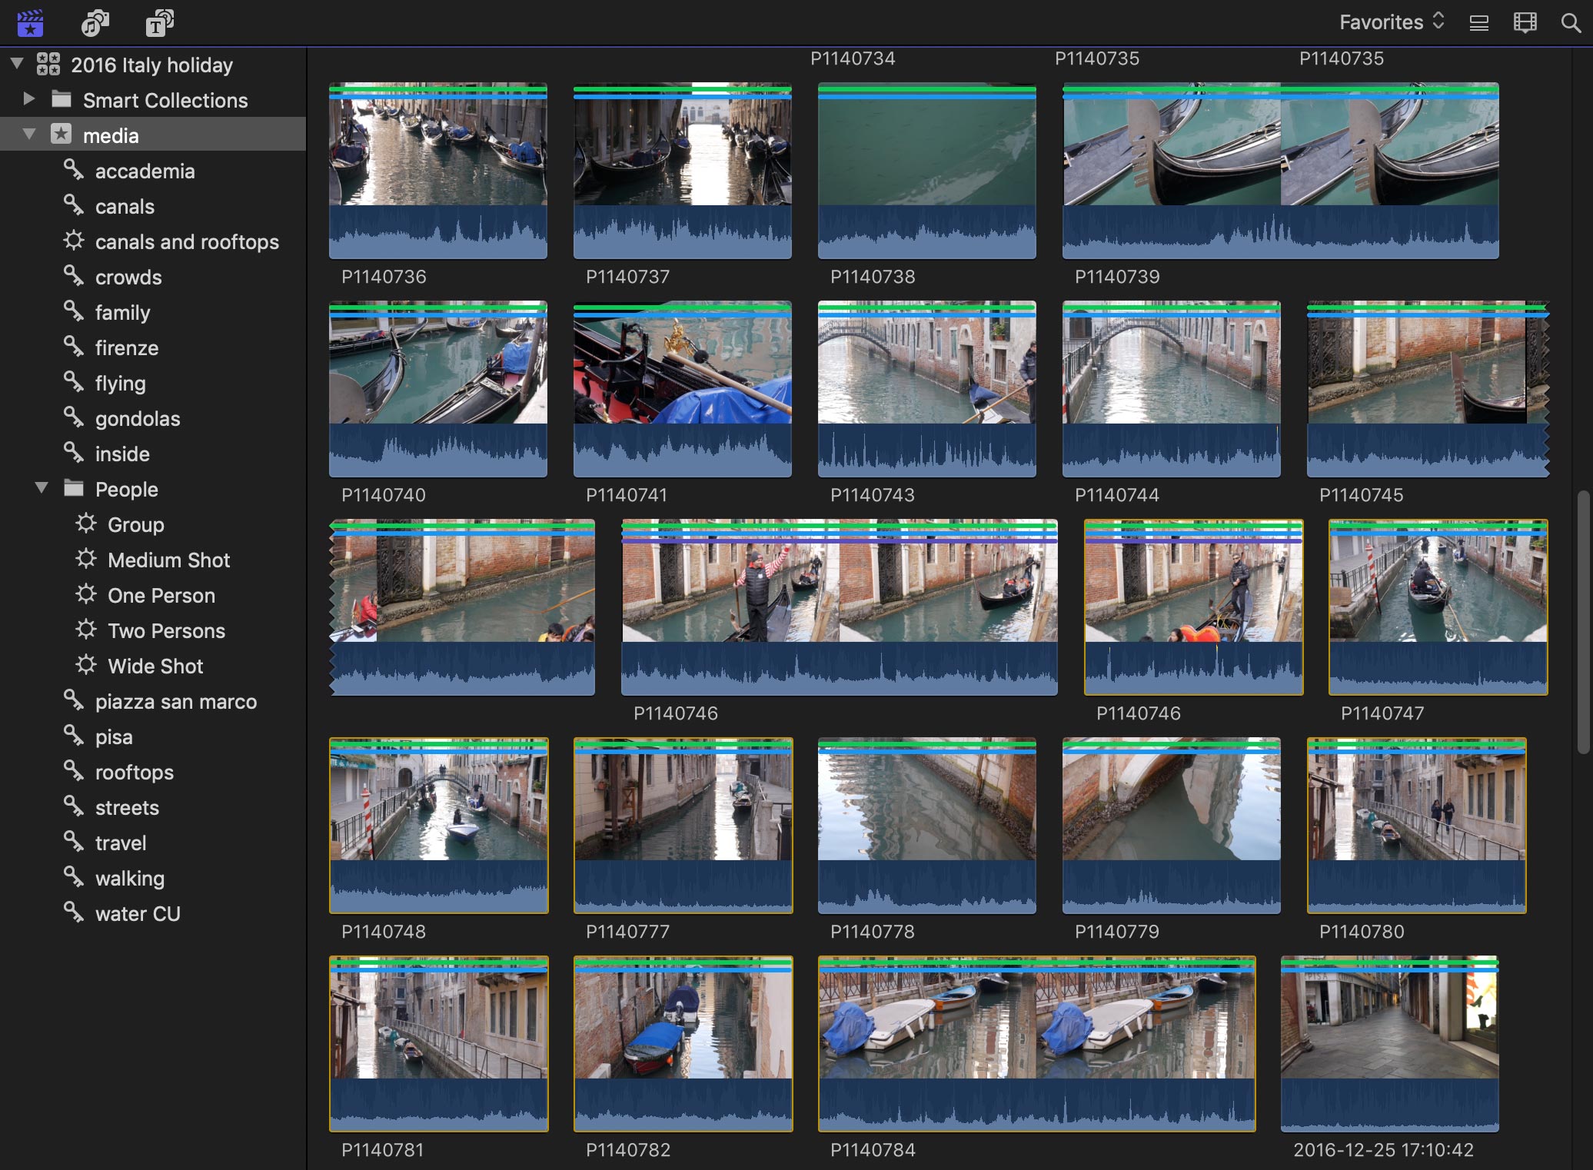The width and height of the screenshot is (1593, 1170).
Task: Open the Wide Shot smart collection
Action: click(155, 666)
